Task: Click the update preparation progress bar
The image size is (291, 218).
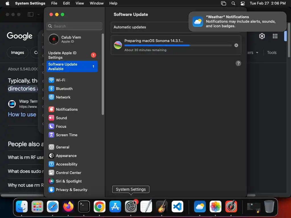Action: pos(178,45)
